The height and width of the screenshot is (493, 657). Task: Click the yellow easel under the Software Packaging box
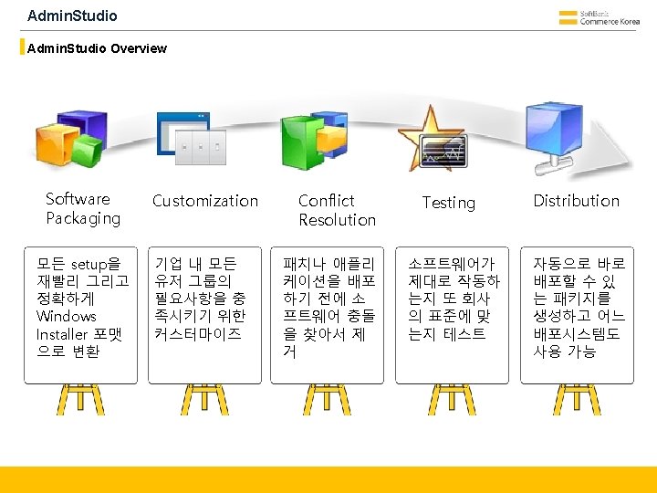[80, 400]
